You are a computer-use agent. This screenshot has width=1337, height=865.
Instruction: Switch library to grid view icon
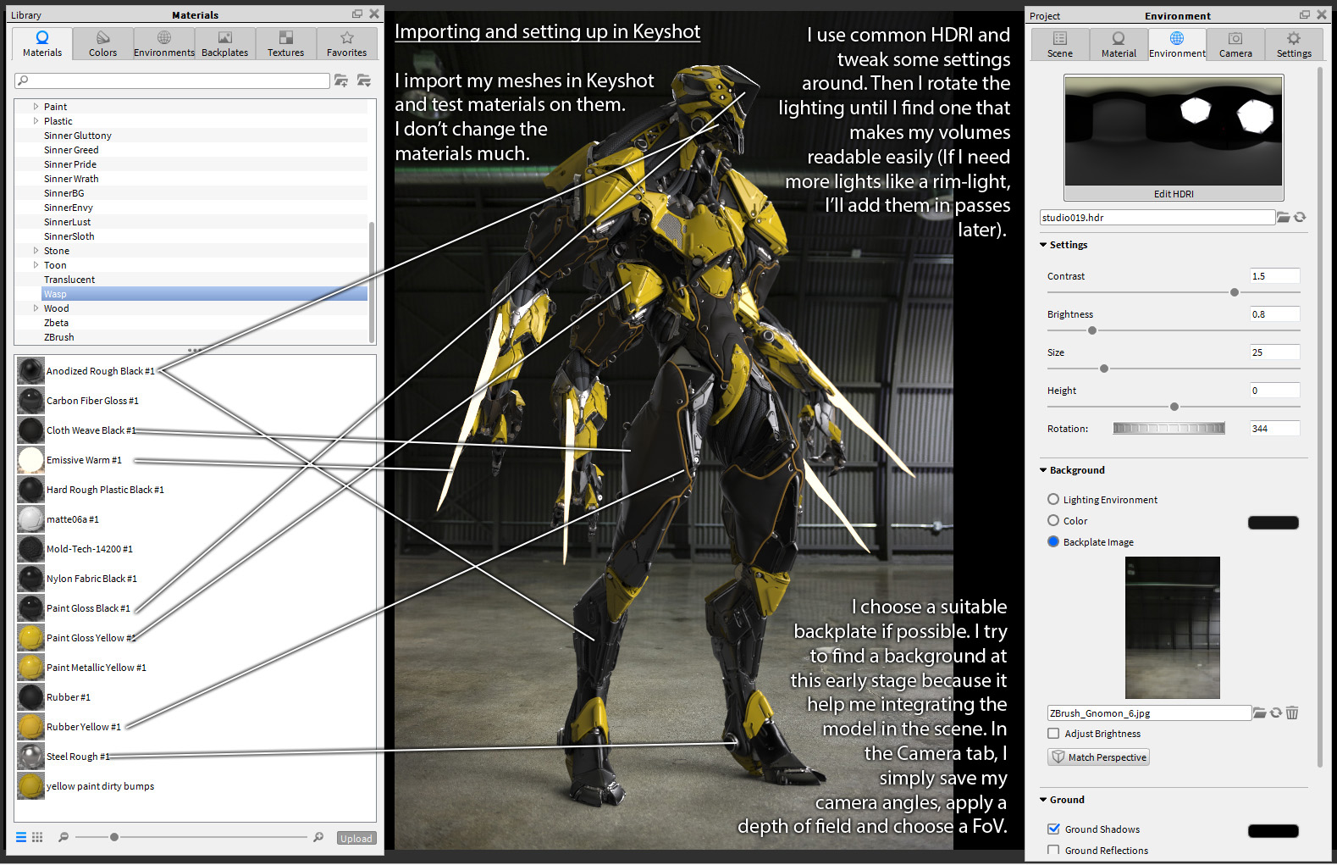[x=37, y=837]
